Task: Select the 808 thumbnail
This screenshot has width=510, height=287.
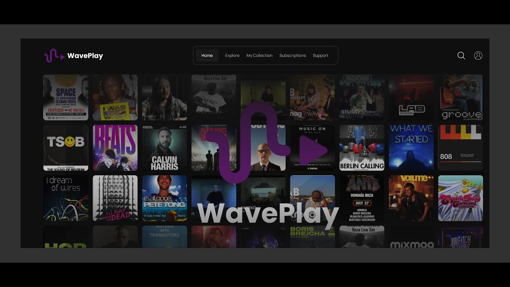Action: (461, 148)
